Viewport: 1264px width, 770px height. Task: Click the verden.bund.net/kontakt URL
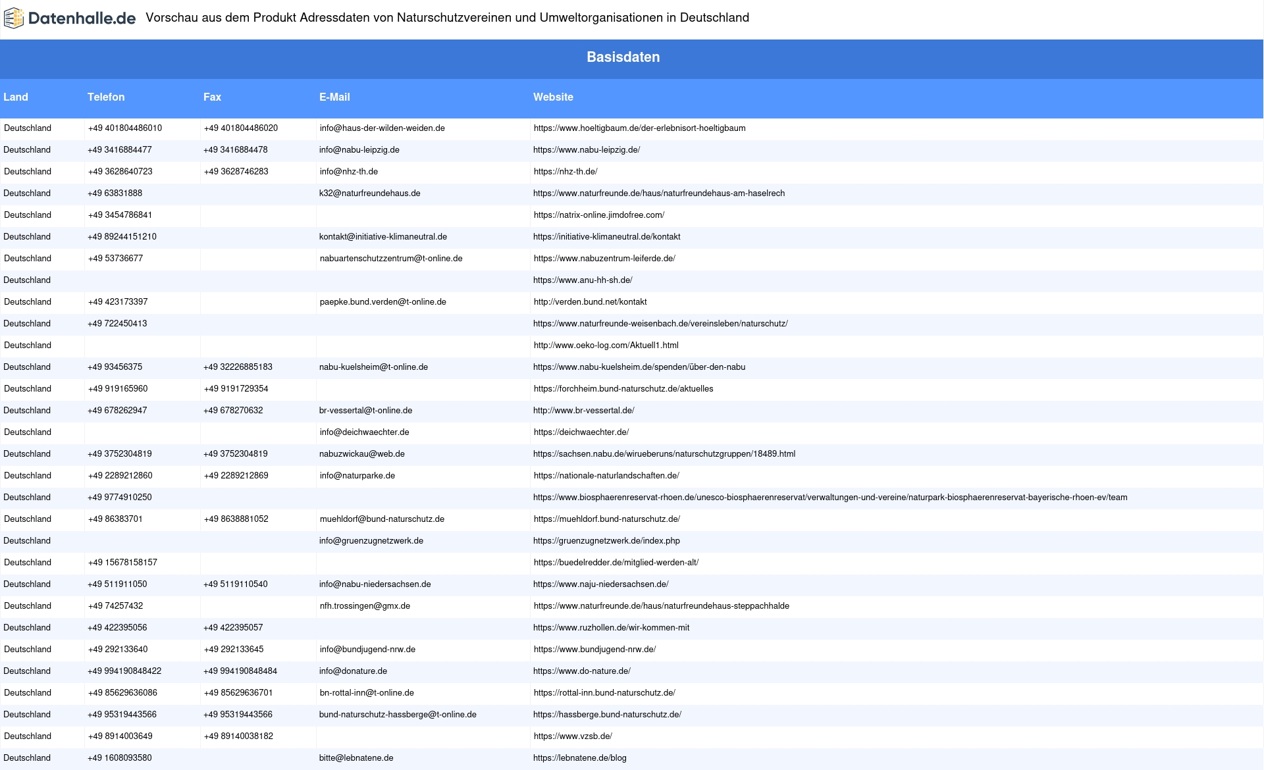591,302
